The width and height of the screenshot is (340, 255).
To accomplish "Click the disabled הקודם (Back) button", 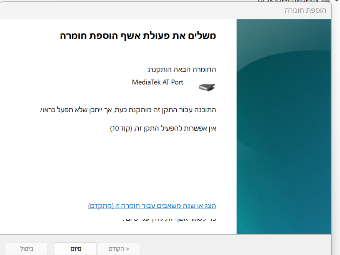I will (x=118, y=248).
